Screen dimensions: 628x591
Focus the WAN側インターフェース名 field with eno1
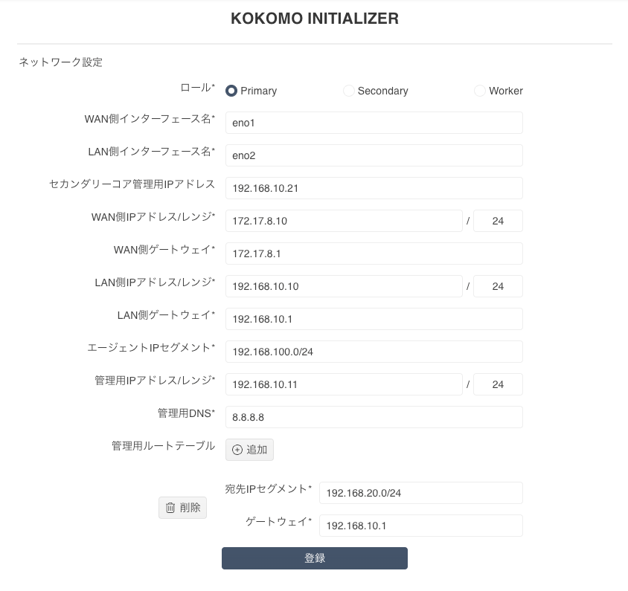374,123
